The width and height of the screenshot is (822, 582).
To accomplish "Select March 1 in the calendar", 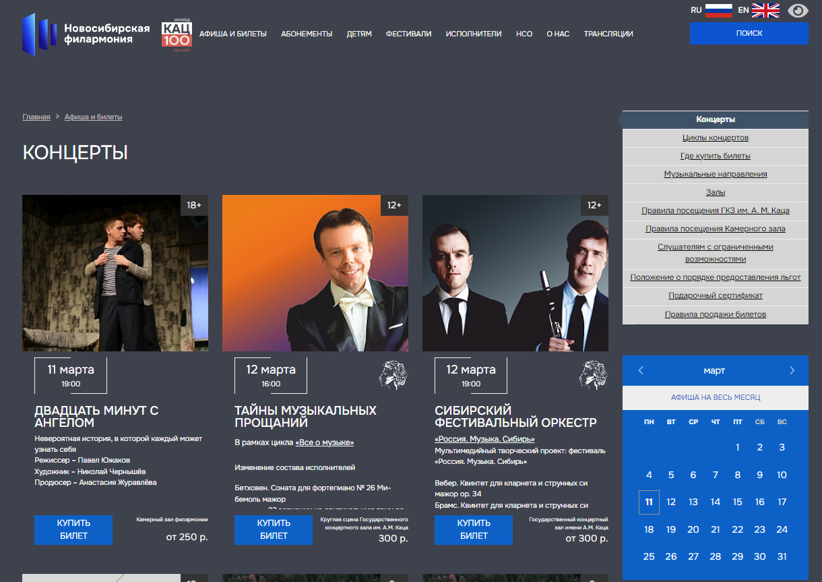I will pyautogui.click(x=738, y=447).
